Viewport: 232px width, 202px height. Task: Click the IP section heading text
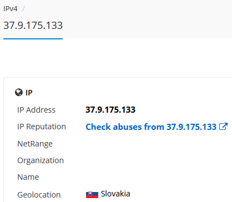tap(29, 93)
